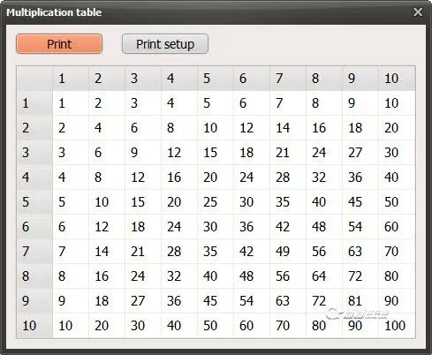
Task: Select row header 10
Action: [34, 326]
